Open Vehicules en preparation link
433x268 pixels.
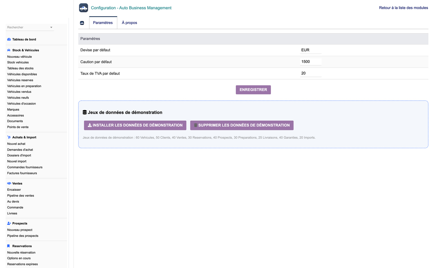click(x=24, y=86)
